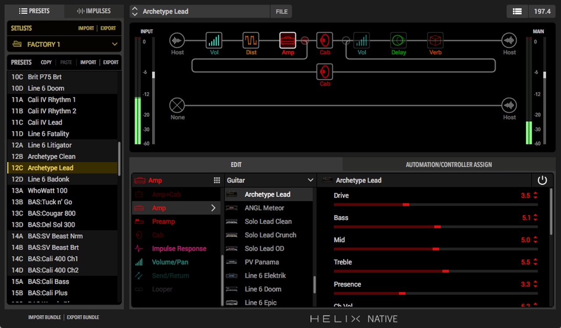Open the grid view icon in Amp header
561x328 pixels.
click(217, 180)
